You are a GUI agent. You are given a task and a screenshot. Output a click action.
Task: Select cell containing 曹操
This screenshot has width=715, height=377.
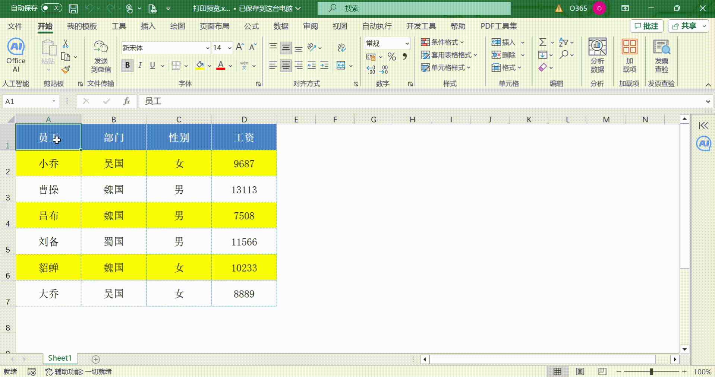[48, 189]
